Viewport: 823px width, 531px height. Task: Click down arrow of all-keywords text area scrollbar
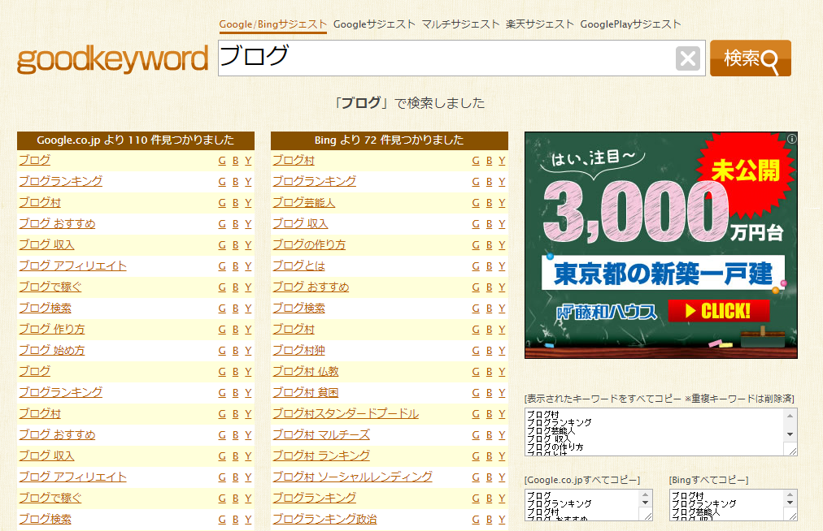tap(790, 434)
